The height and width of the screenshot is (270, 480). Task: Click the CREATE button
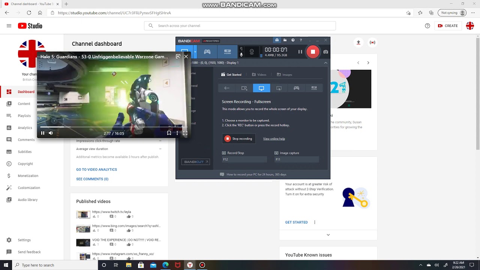tap(448, 26)
